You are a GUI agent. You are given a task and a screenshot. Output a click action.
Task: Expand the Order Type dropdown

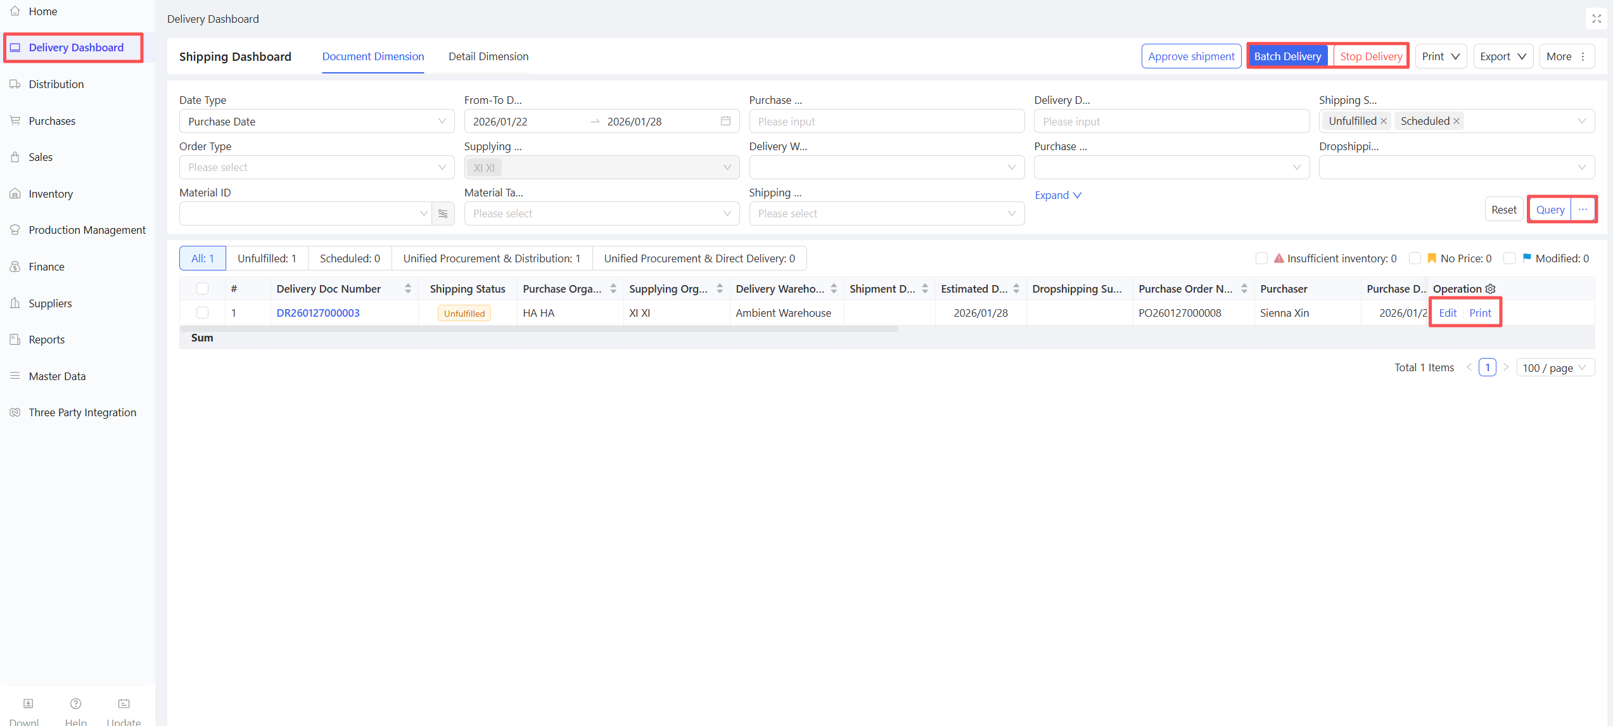point(316,167)
